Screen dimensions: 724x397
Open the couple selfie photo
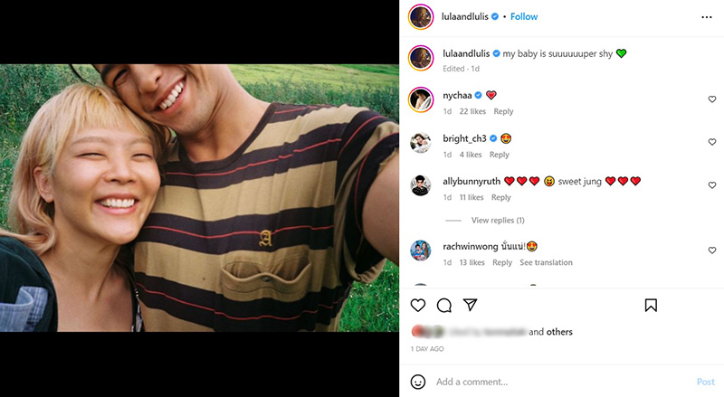point(199,198)
